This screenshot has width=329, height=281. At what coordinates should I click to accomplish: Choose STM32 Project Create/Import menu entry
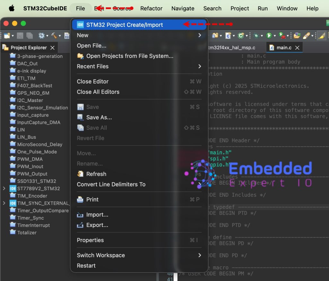pos(124,25)
